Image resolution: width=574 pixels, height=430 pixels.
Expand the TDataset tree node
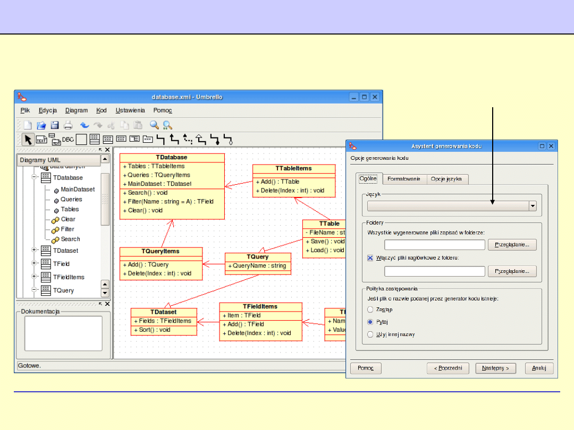pos(34,251)
